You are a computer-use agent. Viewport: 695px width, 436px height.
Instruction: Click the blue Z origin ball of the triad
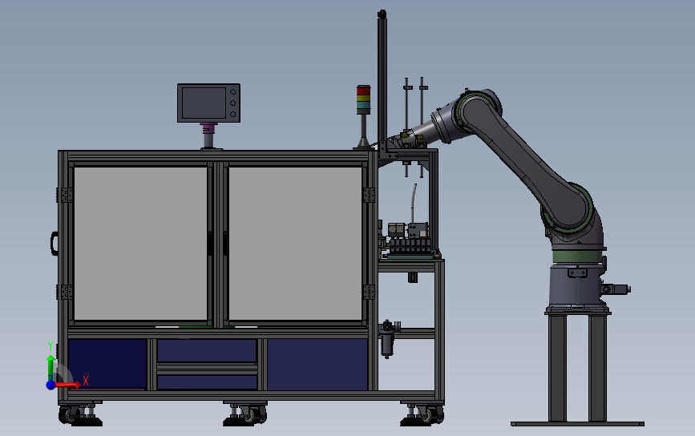click(x=51, y=385)
